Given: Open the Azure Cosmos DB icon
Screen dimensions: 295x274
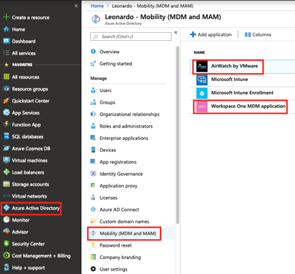Looking at the screenshot, I should (x=6, y=148).
